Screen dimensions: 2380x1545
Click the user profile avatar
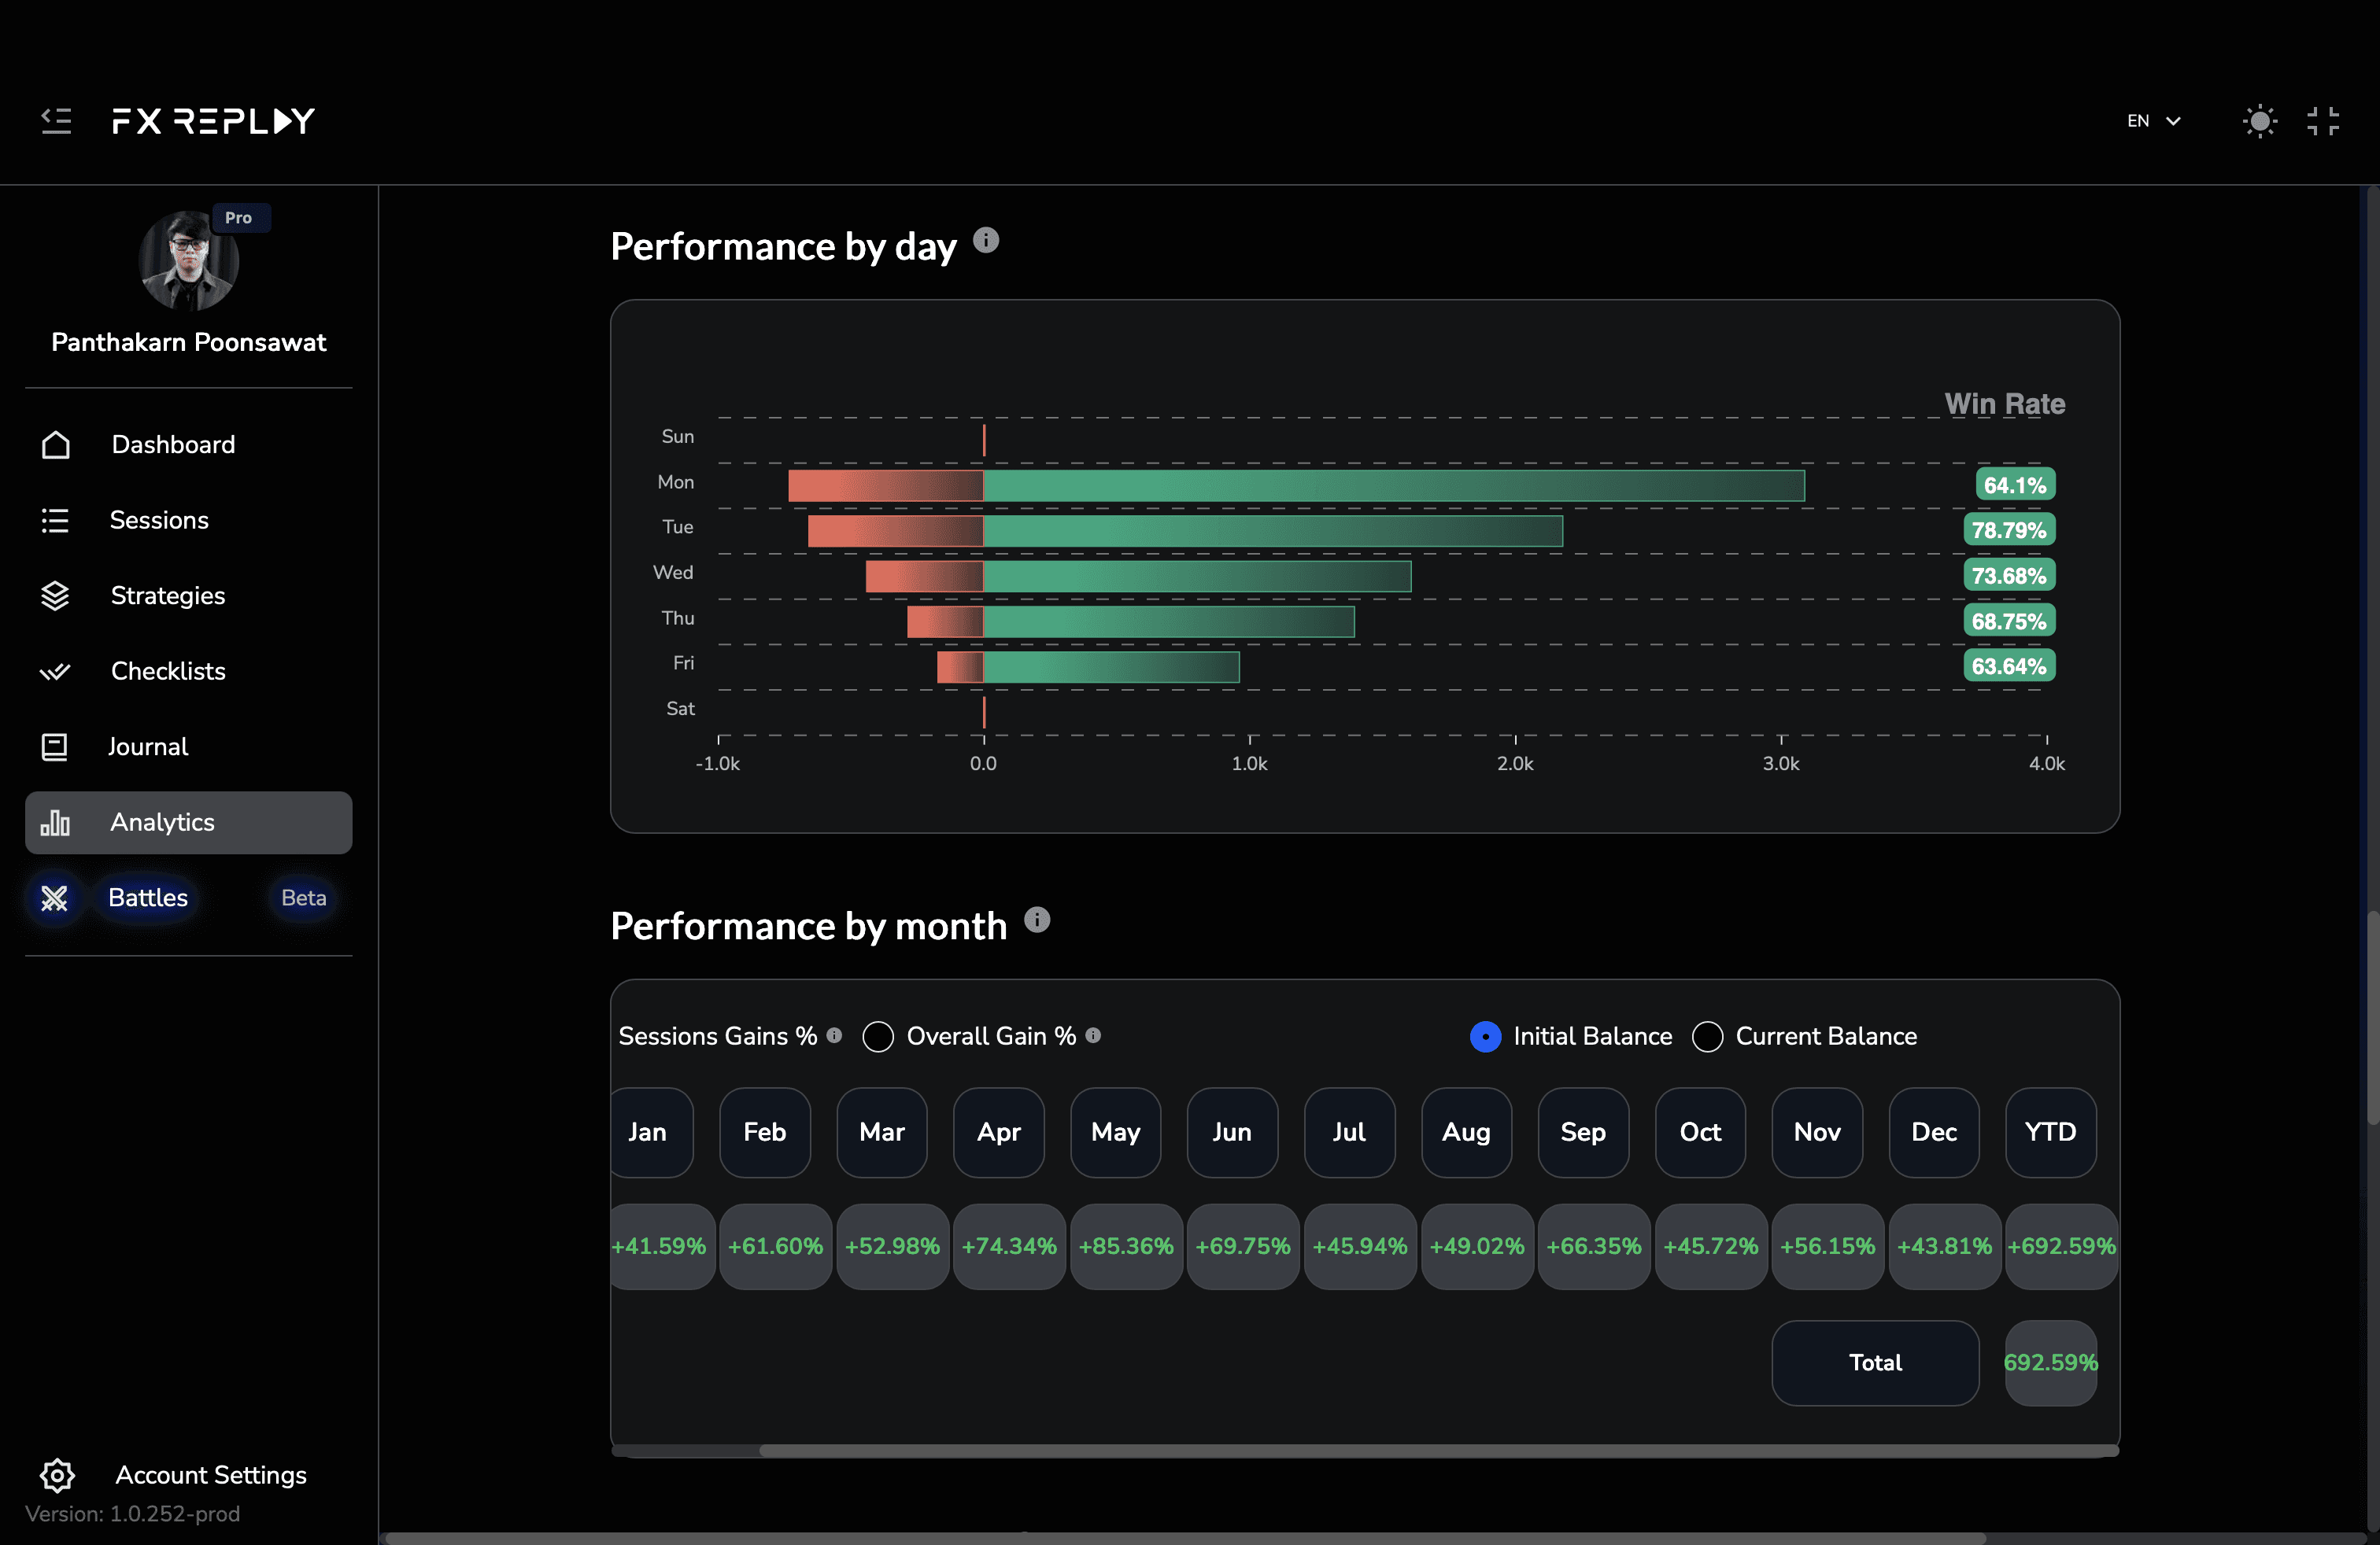click(188, 262)
